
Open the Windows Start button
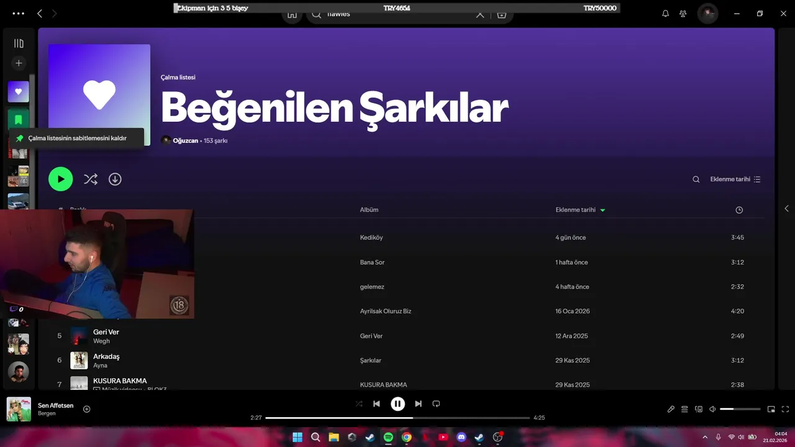point(298,437)
